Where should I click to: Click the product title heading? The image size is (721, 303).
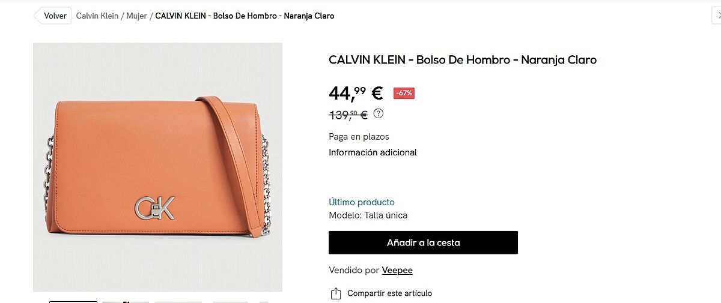(463, 60)
